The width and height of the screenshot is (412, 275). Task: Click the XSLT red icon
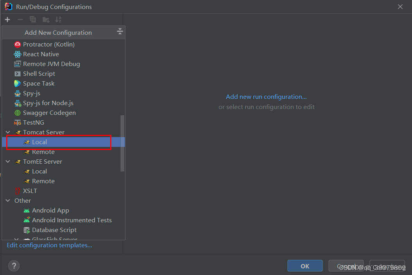(x=17, y=191)
